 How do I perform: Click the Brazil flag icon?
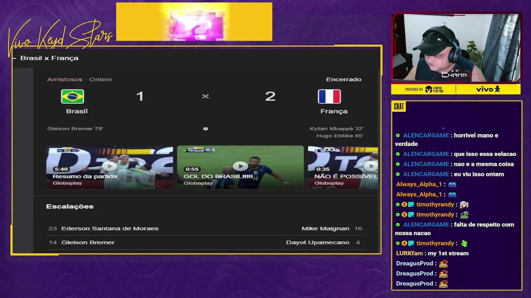pyautogui.click(x=73, y=96)
